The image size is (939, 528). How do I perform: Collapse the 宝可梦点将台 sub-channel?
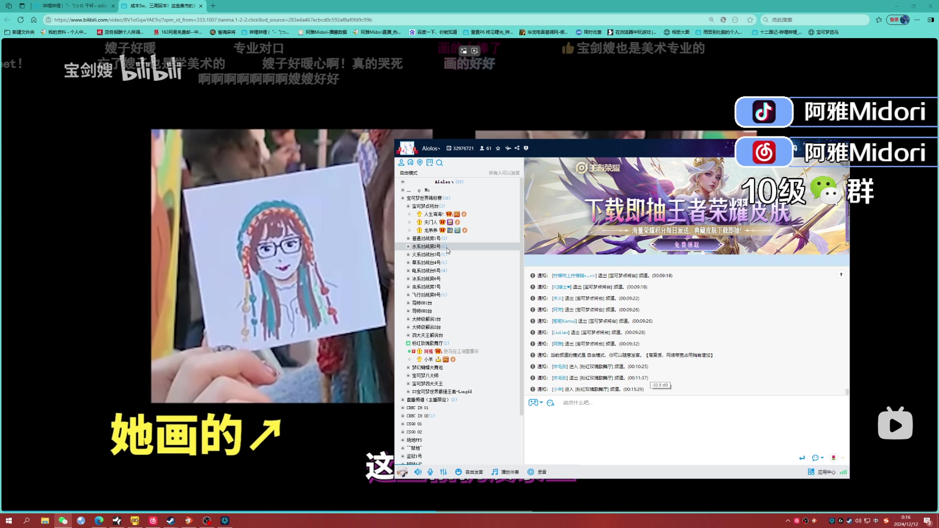(x=408, y=206)
